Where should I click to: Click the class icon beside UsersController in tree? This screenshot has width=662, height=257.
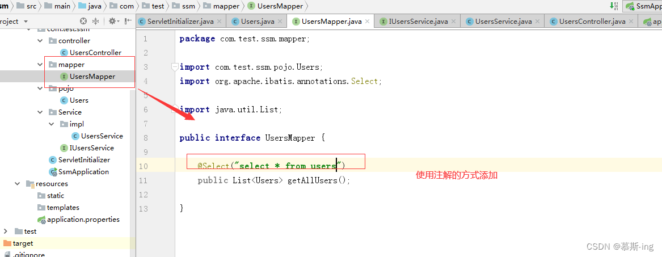pyautogui.click(x=64, y=52)
